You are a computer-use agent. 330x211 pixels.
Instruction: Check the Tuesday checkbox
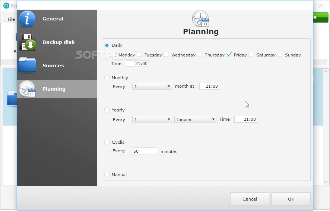tap(139, 55)
